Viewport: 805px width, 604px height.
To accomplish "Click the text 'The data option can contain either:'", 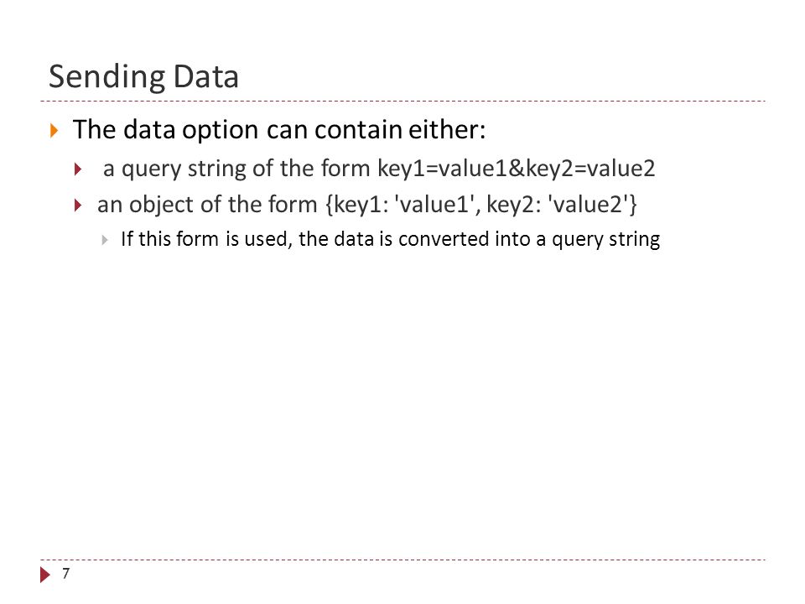I will (279, 129).
